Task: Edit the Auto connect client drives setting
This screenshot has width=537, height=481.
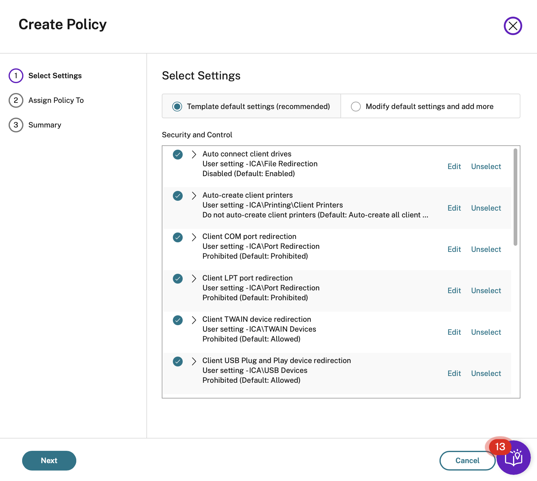Action: 454,167
